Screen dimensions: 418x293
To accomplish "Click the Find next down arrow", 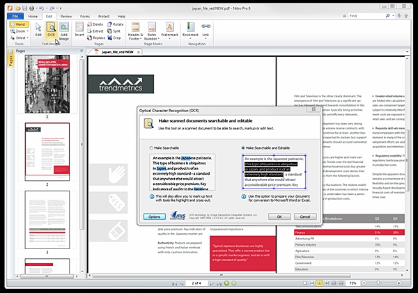I will click(x=399, y=16).
